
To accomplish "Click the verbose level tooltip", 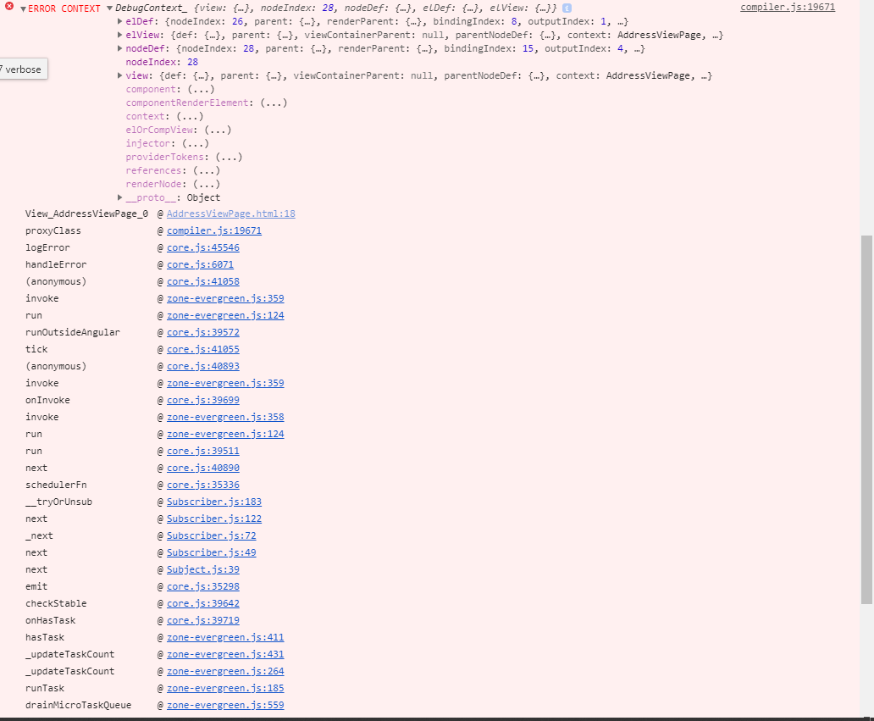I will pyautogui.click(x=23, y=69).
